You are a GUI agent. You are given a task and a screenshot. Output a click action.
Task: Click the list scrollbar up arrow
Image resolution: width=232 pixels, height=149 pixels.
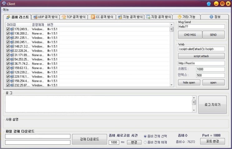[x=171, y=25]
